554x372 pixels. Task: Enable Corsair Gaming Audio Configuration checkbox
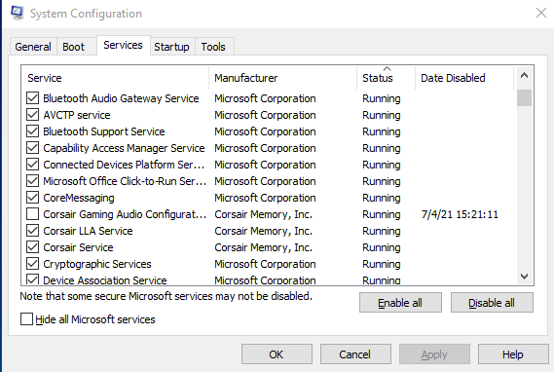tap(32, 214)
